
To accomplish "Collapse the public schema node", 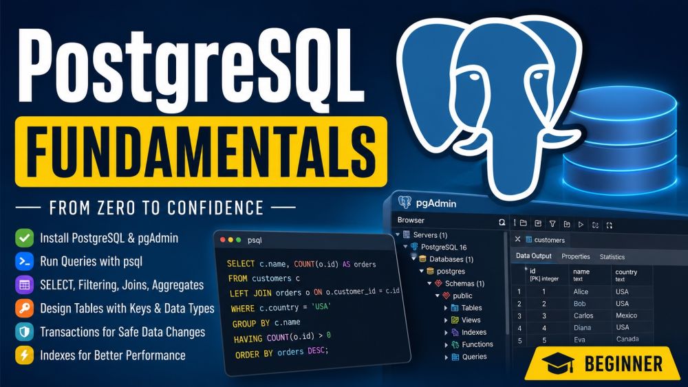I will pyautogui.click(x=438, y=296).
